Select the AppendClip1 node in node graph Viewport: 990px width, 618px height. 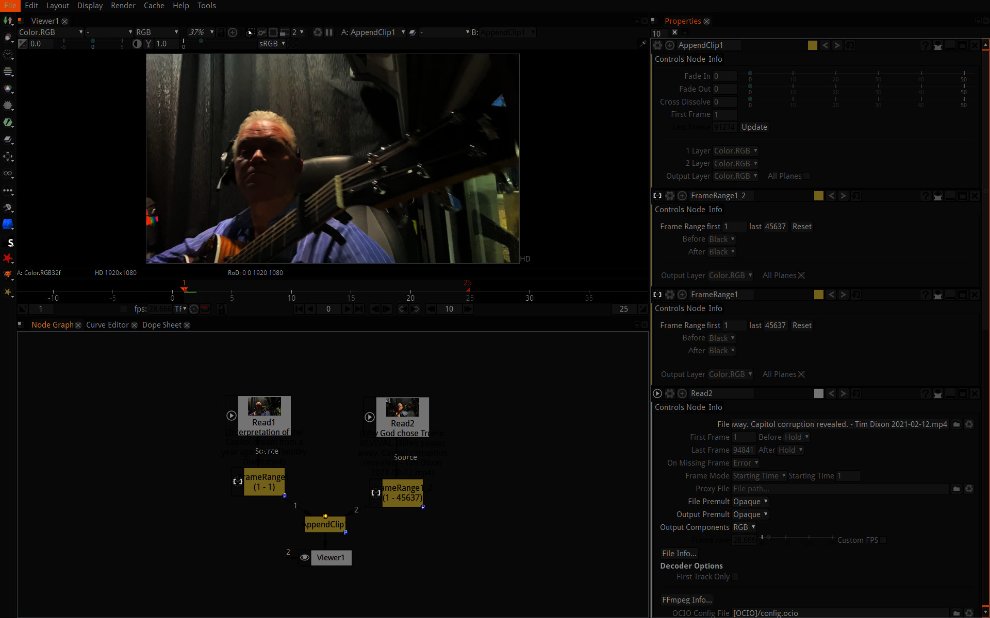325,524
